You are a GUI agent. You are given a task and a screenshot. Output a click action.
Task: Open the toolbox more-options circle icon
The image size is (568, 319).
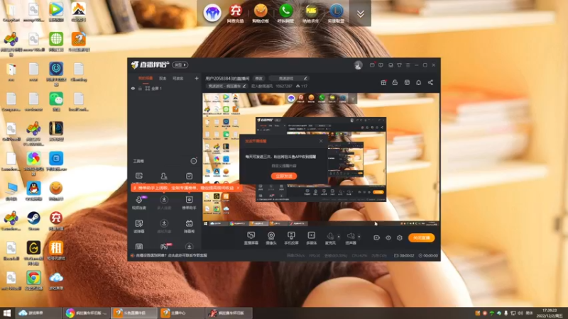click(194, 161)
